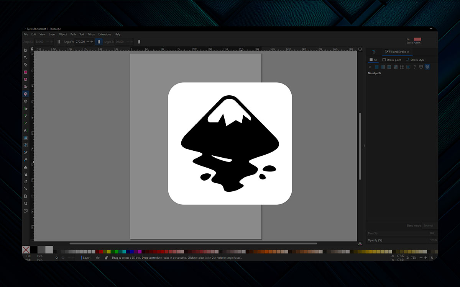
Task: Choose Pattern fill type
Action: [x=402, y=67]
